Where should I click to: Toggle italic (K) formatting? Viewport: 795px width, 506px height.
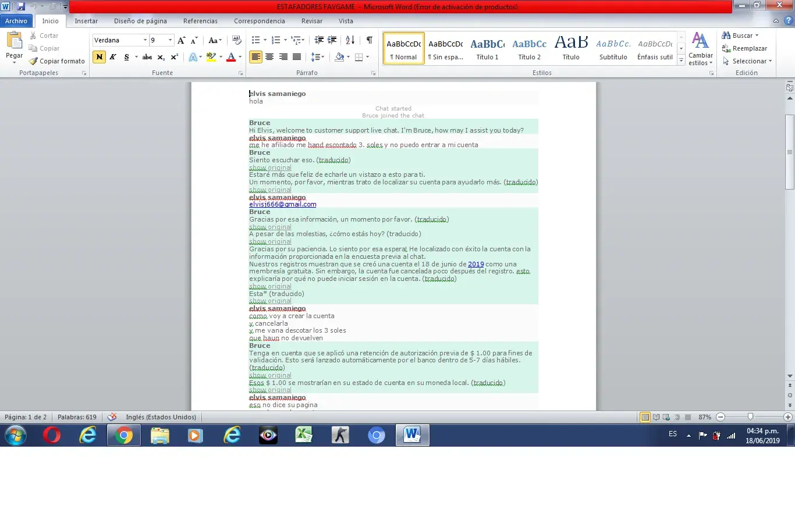(x=113, y=57)
